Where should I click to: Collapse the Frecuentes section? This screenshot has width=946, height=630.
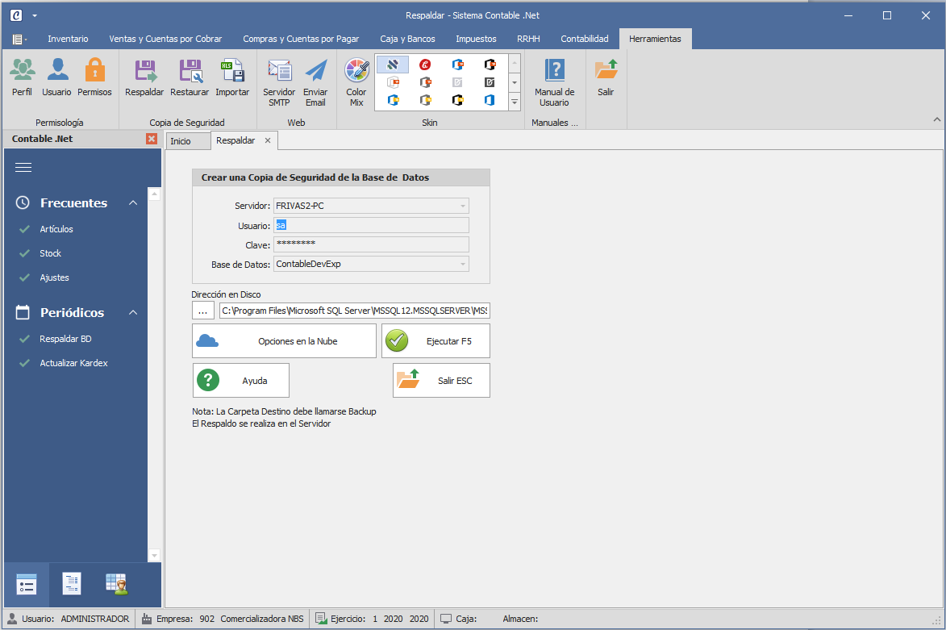(133, 203)
